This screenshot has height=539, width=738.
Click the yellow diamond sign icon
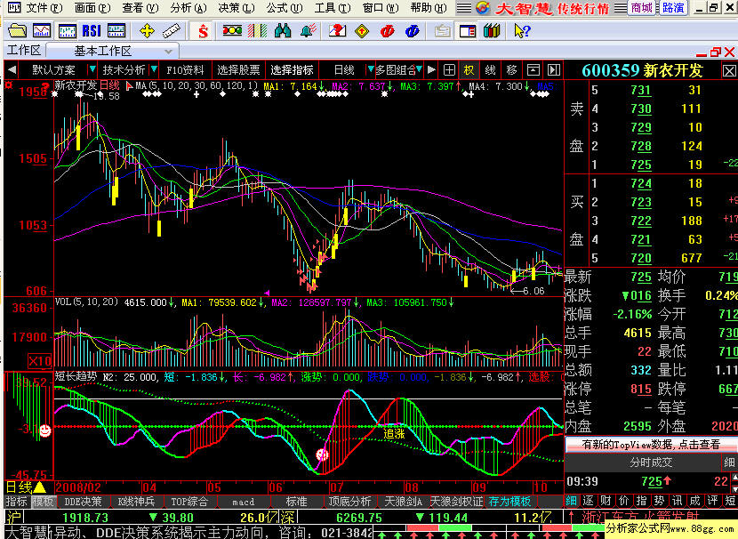click(x=362, y=31)
